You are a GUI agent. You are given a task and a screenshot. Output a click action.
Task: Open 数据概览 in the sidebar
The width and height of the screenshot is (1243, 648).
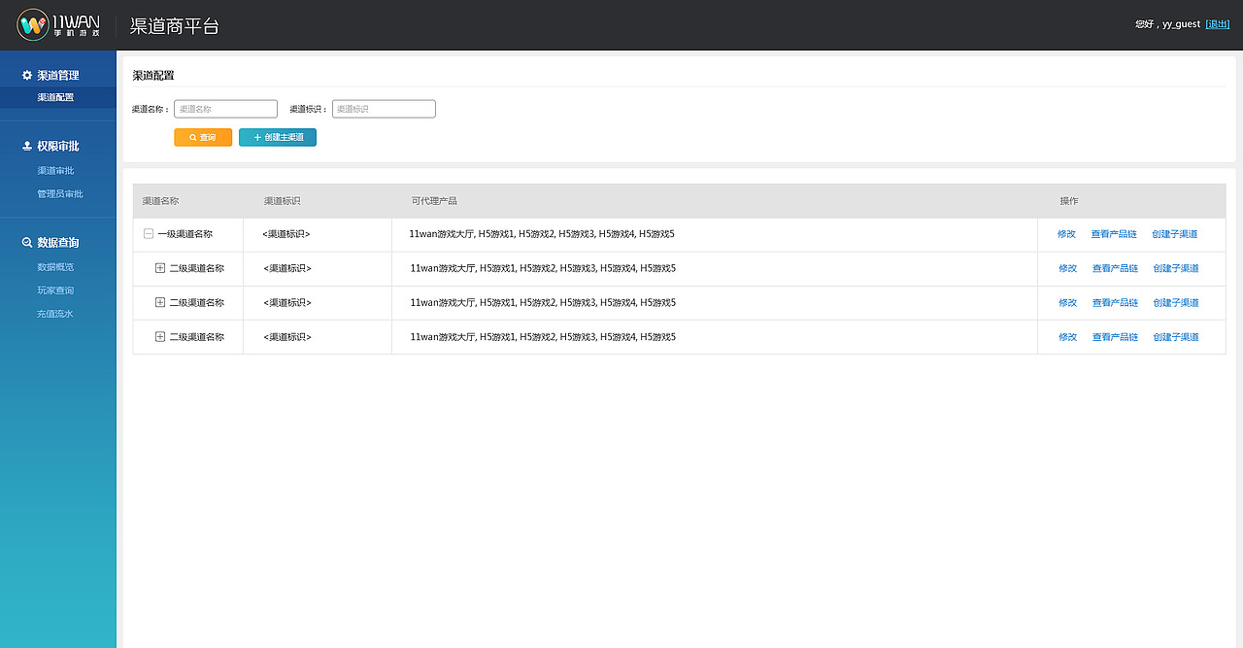(x=55, y=266)
